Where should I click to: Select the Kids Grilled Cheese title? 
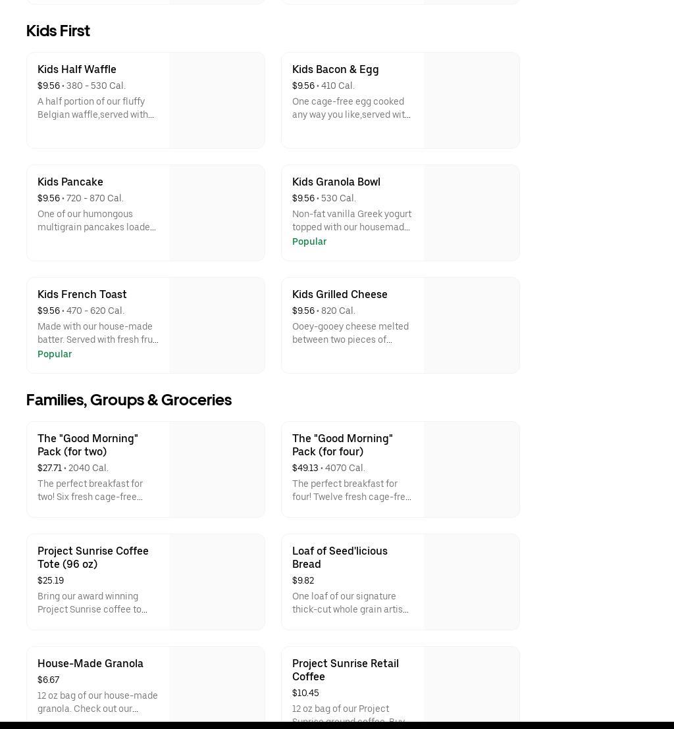point(340,295)
